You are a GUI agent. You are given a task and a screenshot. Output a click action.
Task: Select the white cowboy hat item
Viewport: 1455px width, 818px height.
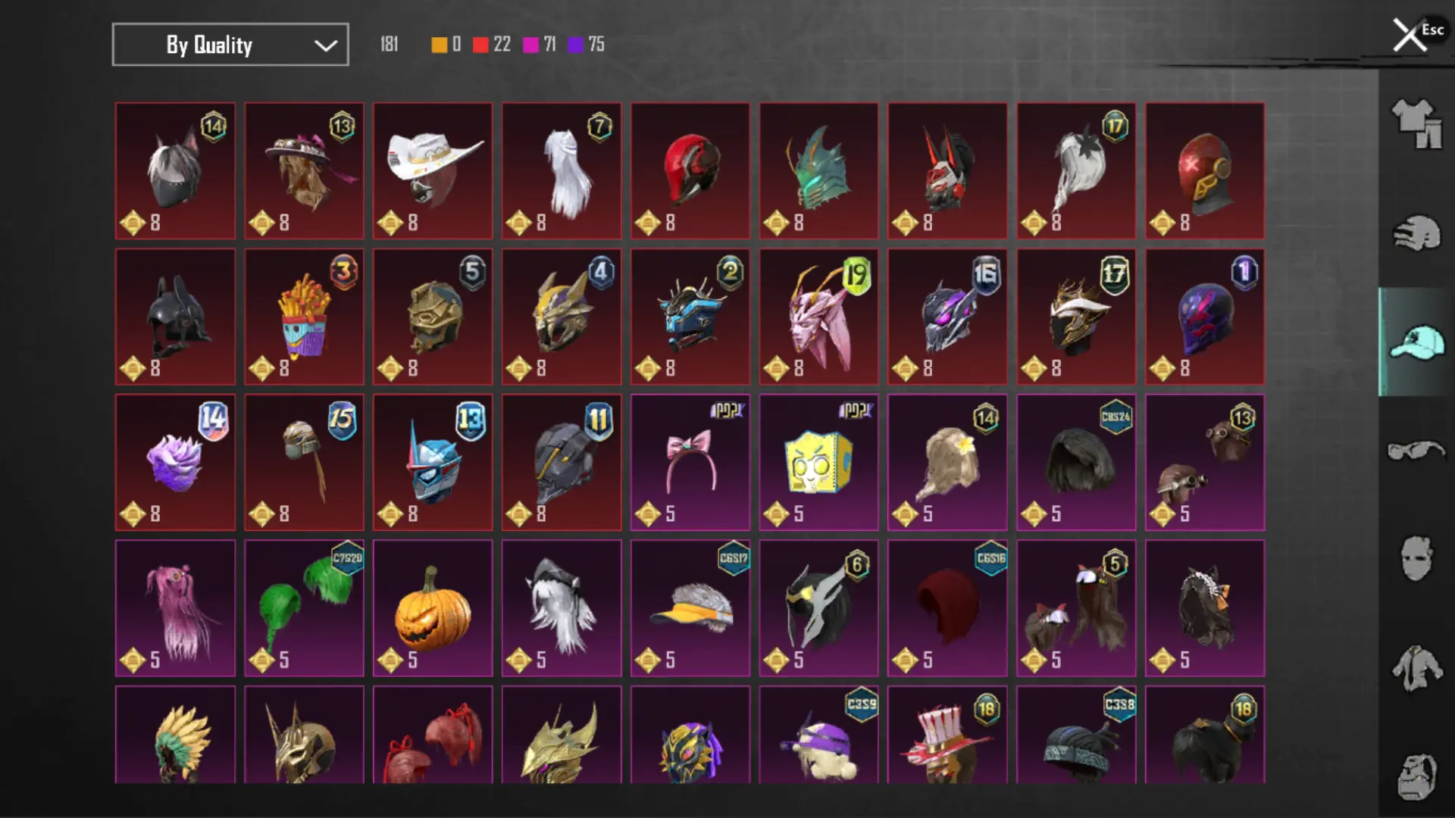[x=433, y=171]
